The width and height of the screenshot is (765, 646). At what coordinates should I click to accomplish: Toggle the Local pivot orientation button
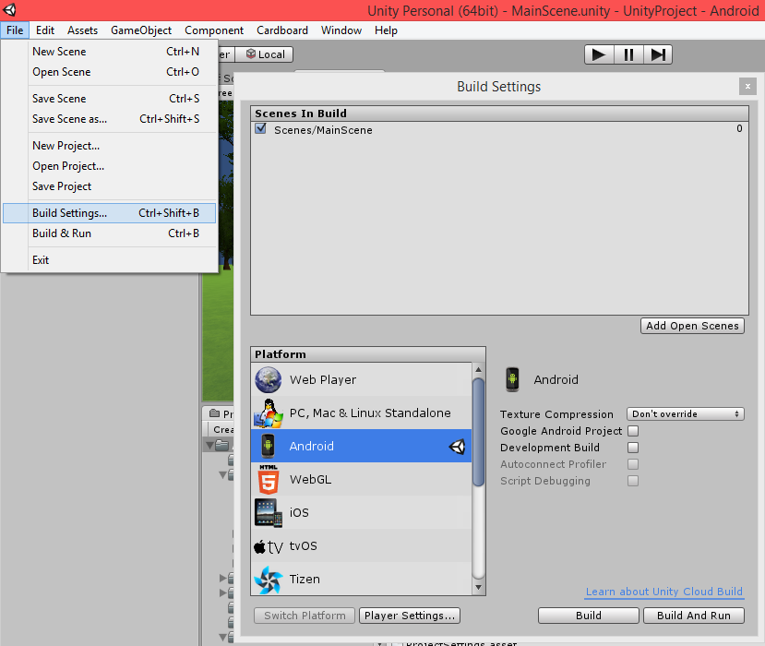(265, 54)
